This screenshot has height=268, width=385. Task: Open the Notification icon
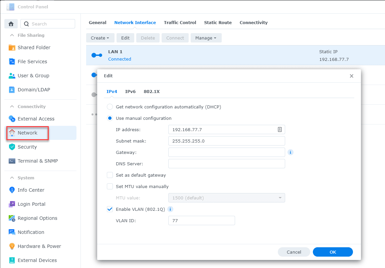pyautogui.click(x=12, y=232)
